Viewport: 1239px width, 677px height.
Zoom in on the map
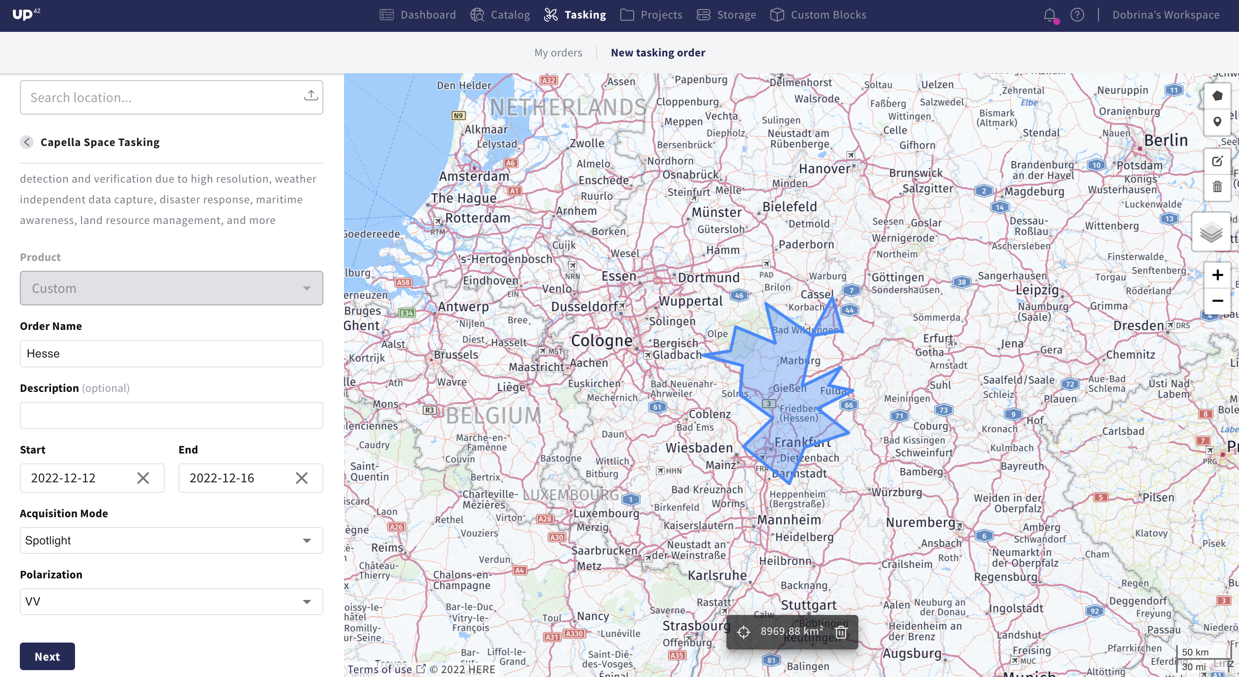[1217, 275]
